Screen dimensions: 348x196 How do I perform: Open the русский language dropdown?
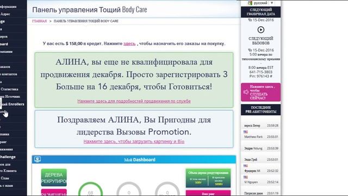click(261, 3)
